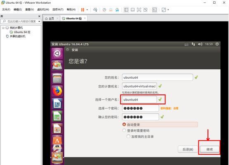Click the Amazon launcher icon
Screen dimensions: 229x165
(57, 148)
